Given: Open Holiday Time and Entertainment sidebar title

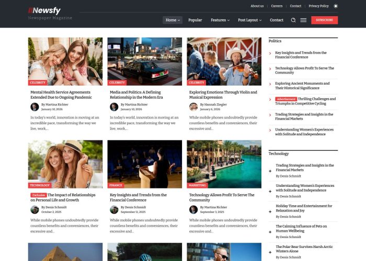Looking at the screenshot, I should pos(304,208).
